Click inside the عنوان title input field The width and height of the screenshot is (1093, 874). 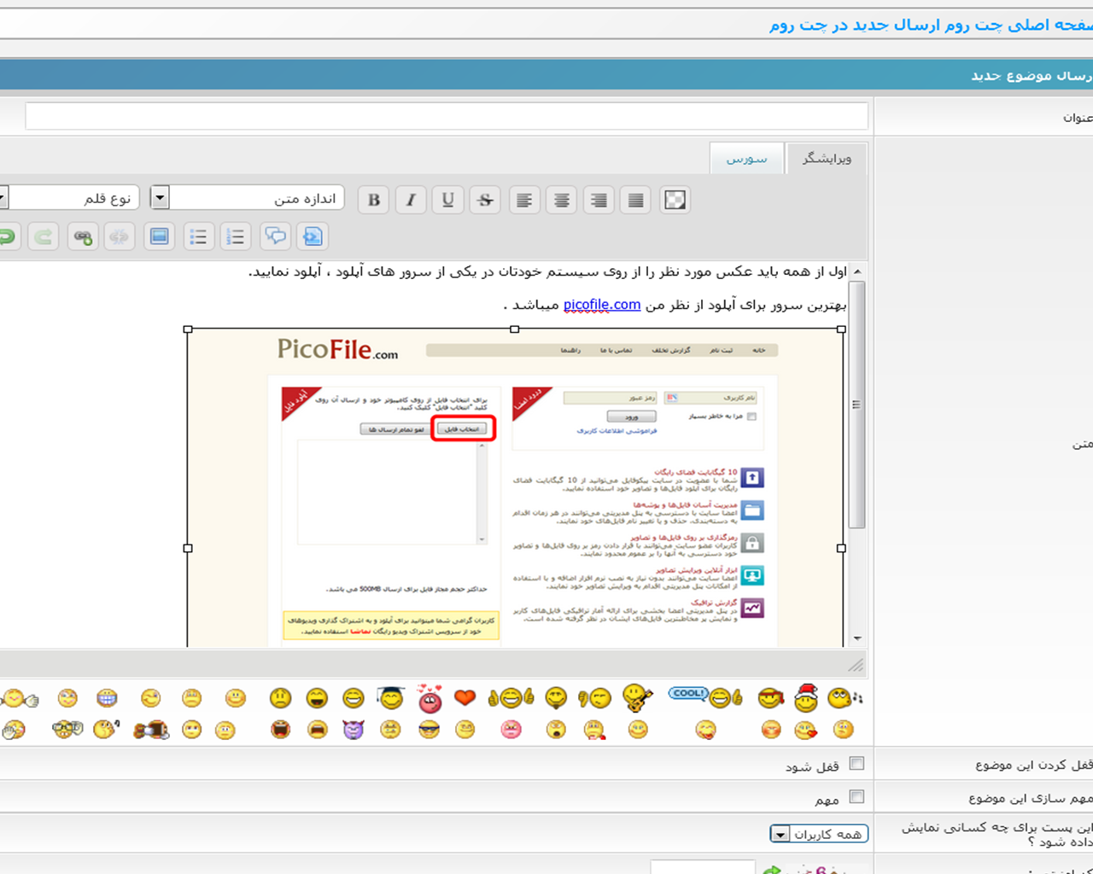click(x=447, y=116)
